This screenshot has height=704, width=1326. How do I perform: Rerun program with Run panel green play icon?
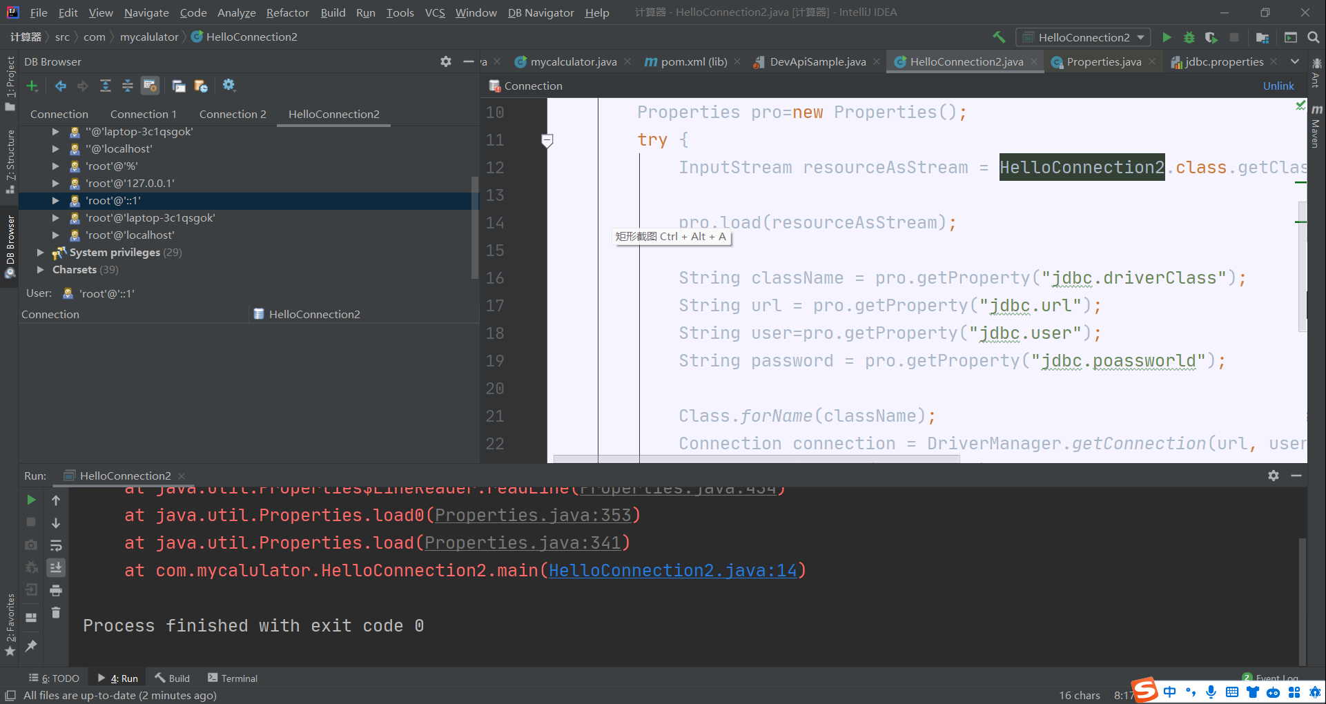click(x=31, y=500)
